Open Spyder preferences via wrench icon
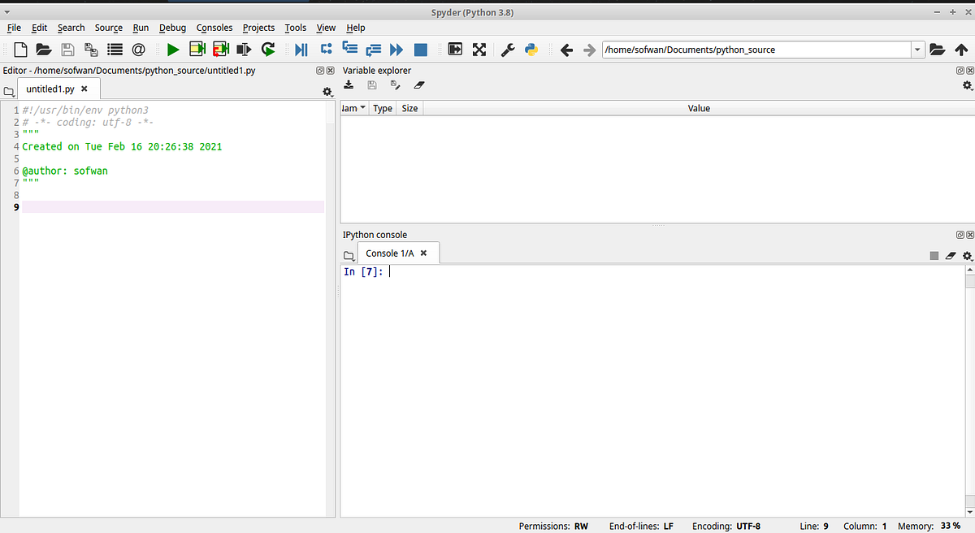The image size is (975, 533). pos(507,49)
